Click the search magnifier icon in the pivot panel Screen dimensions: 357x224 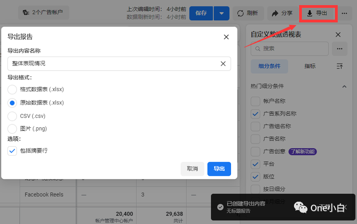click(257, 49)
